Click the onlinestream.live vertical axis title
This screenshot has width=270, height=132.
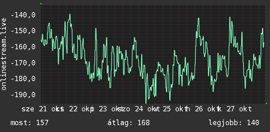(x=4, y=54)
